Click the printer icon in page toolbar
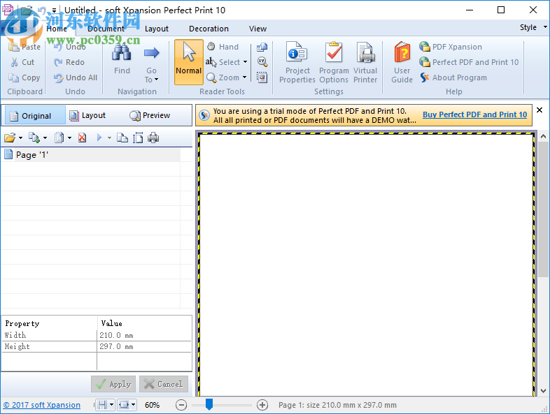Viewport: 550px width, 414px height. click(153, 138)
